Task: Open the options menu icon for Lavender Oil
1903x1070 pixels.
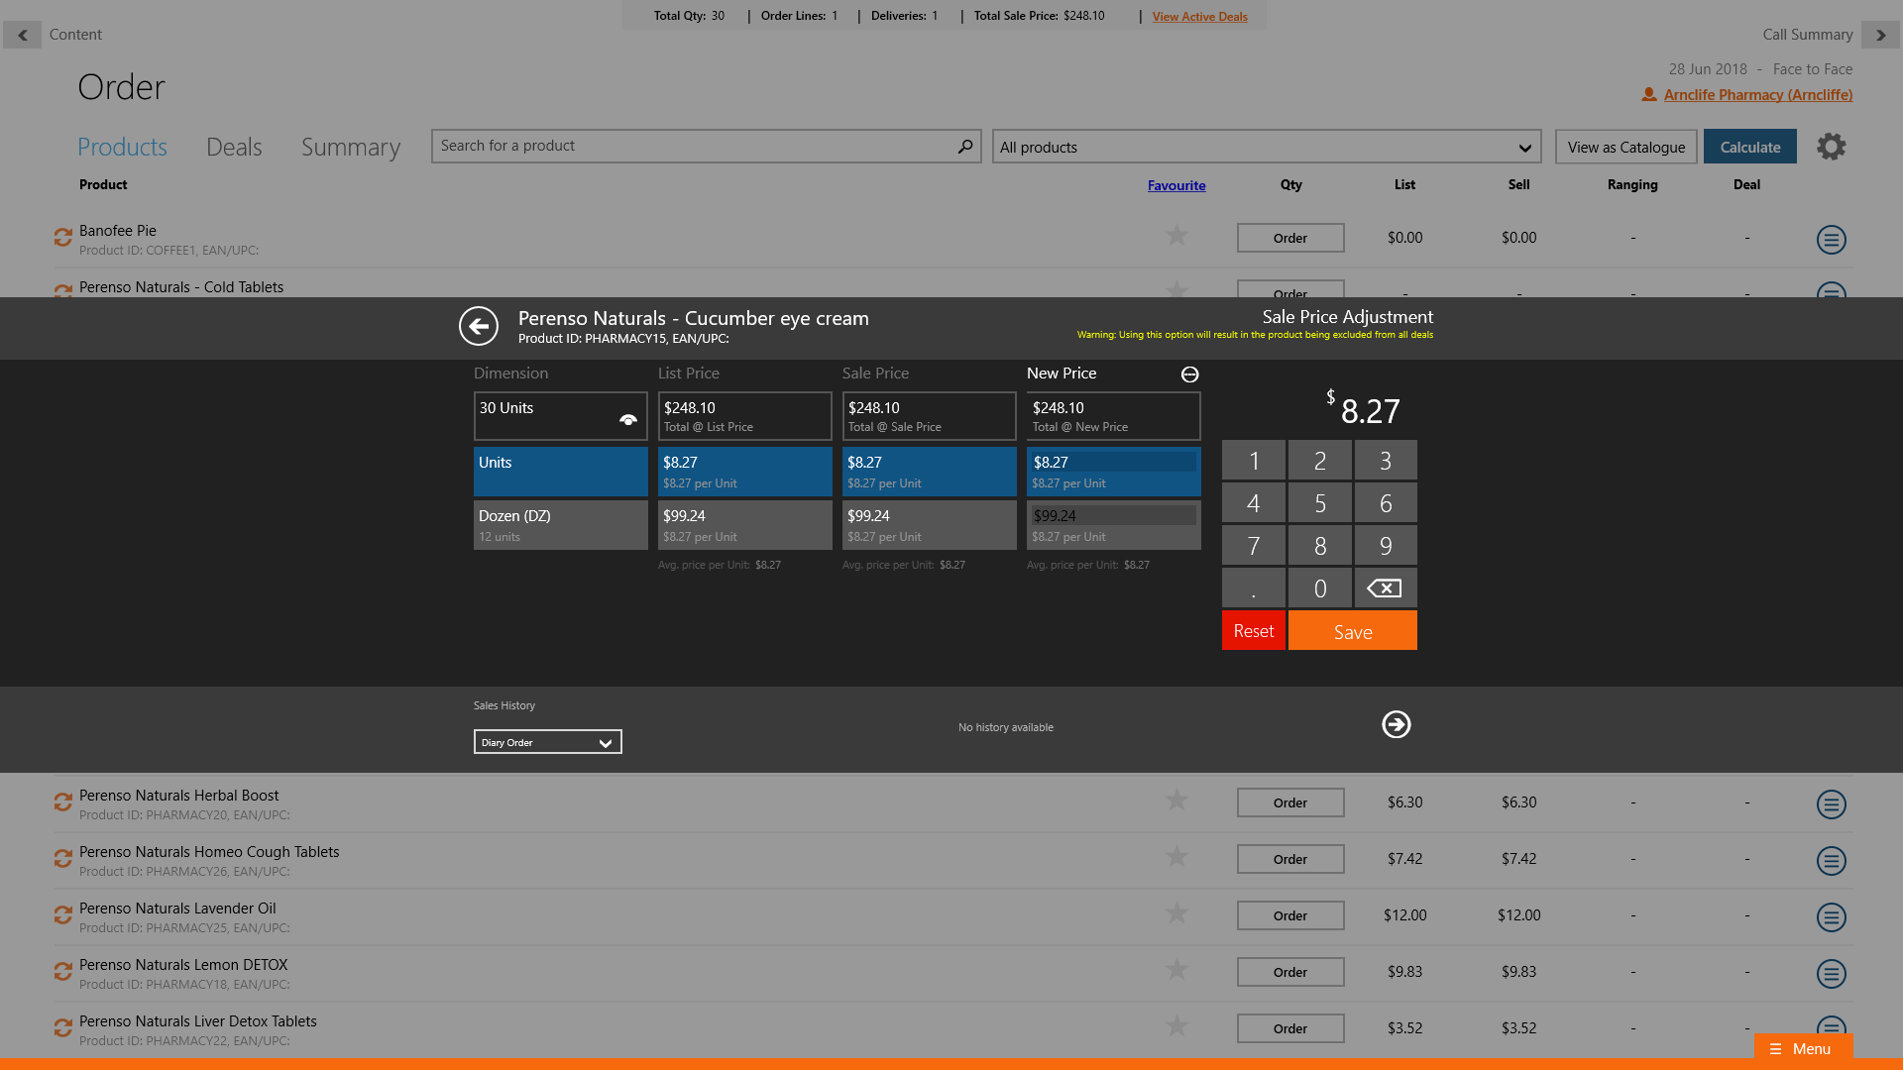Action: [1831, 916]
